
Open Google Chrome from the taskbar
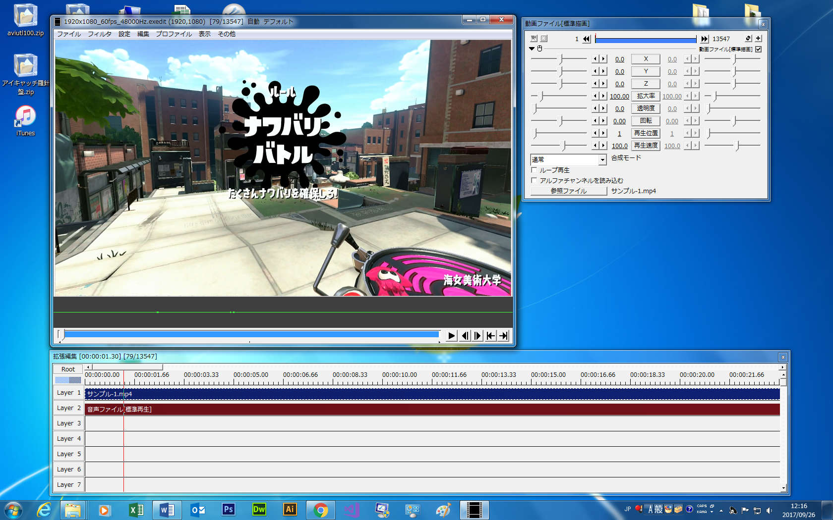click(321, 510)
